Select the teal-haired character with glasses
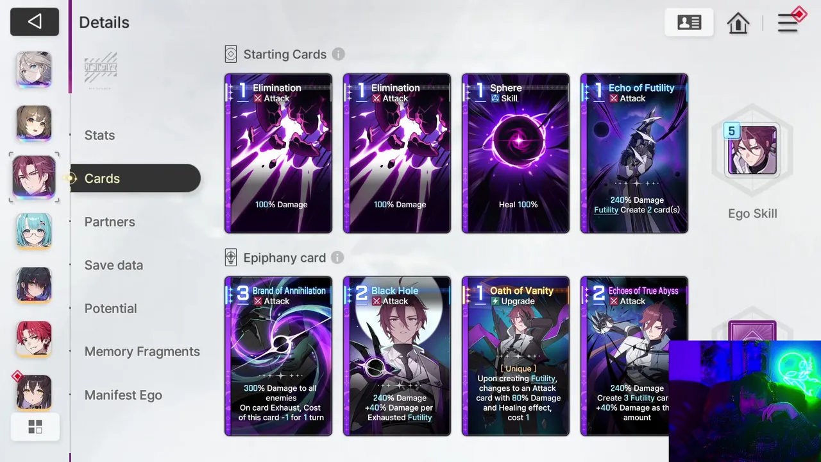The height and width of the screenshot is (462, 821). click(x=34, y=232)
